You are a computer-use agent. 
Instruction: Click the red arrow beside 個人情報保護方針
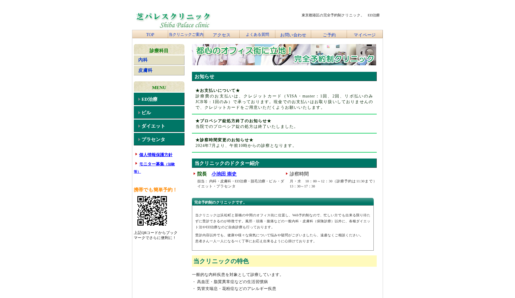(136, 154)
